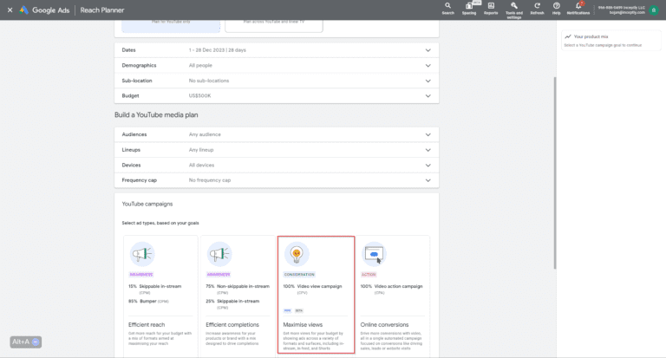
Task: Click the All devices value
Action: 202,166
